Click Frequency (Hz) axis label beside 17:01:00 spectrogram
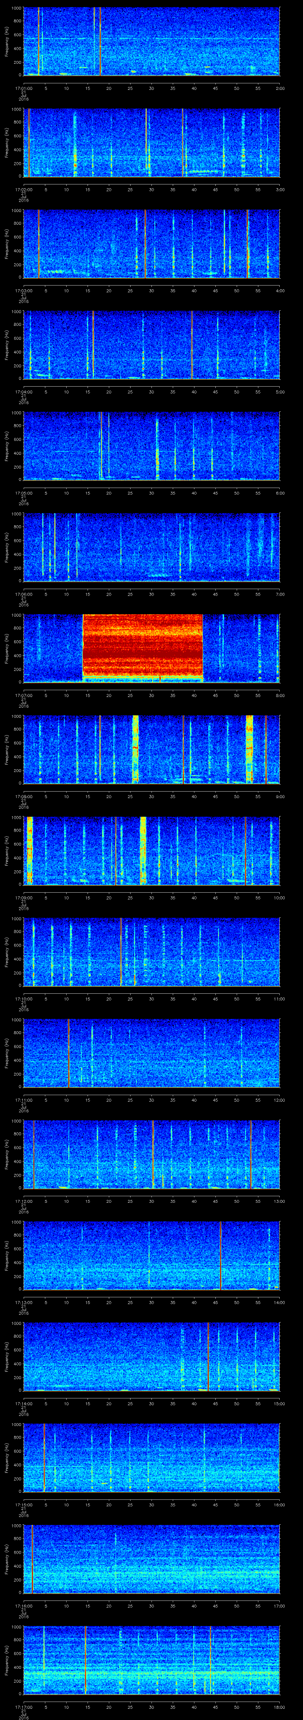The image size is (303, 1720). click(x=7, y=42)
